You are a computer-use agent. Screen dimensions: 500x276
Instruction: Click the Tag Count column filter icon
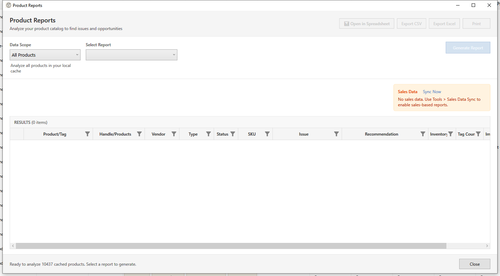click(x=479, y=134)
